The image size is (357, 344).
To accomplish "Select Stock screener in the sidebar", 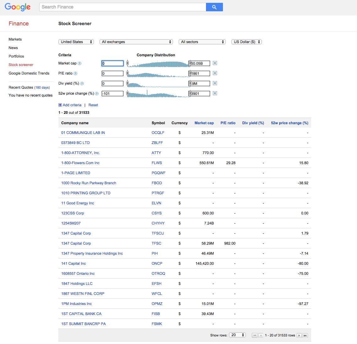I will coord(21,65).
